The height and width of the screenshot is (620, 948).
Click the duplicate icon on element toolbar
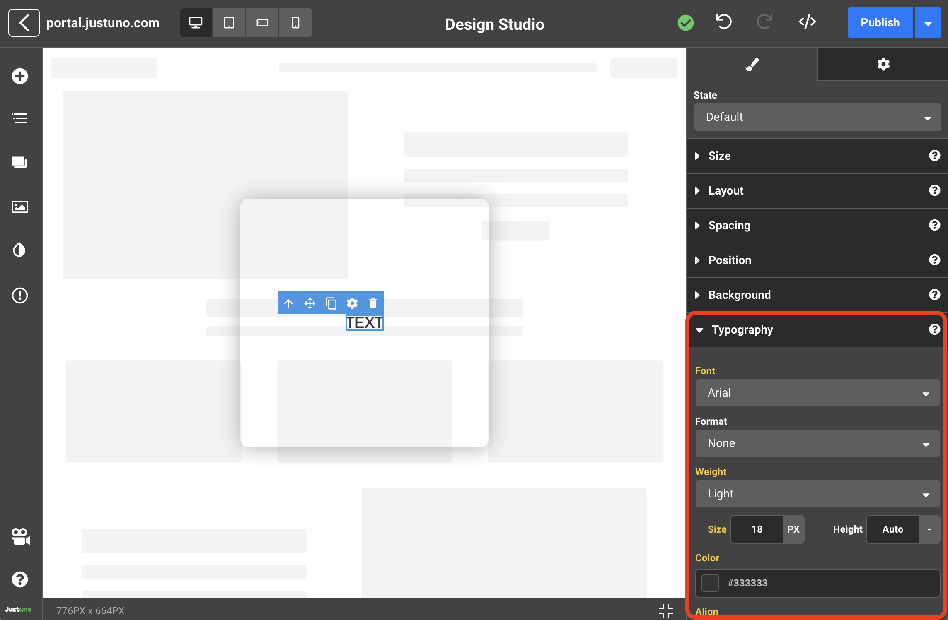[x=331, y=303]
